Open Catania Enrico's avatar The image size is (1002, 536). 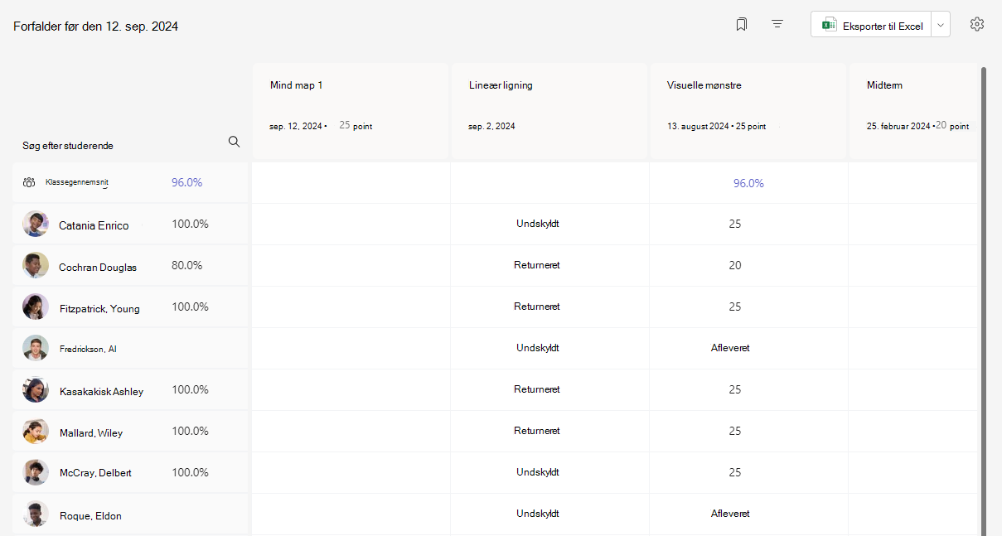36,224
